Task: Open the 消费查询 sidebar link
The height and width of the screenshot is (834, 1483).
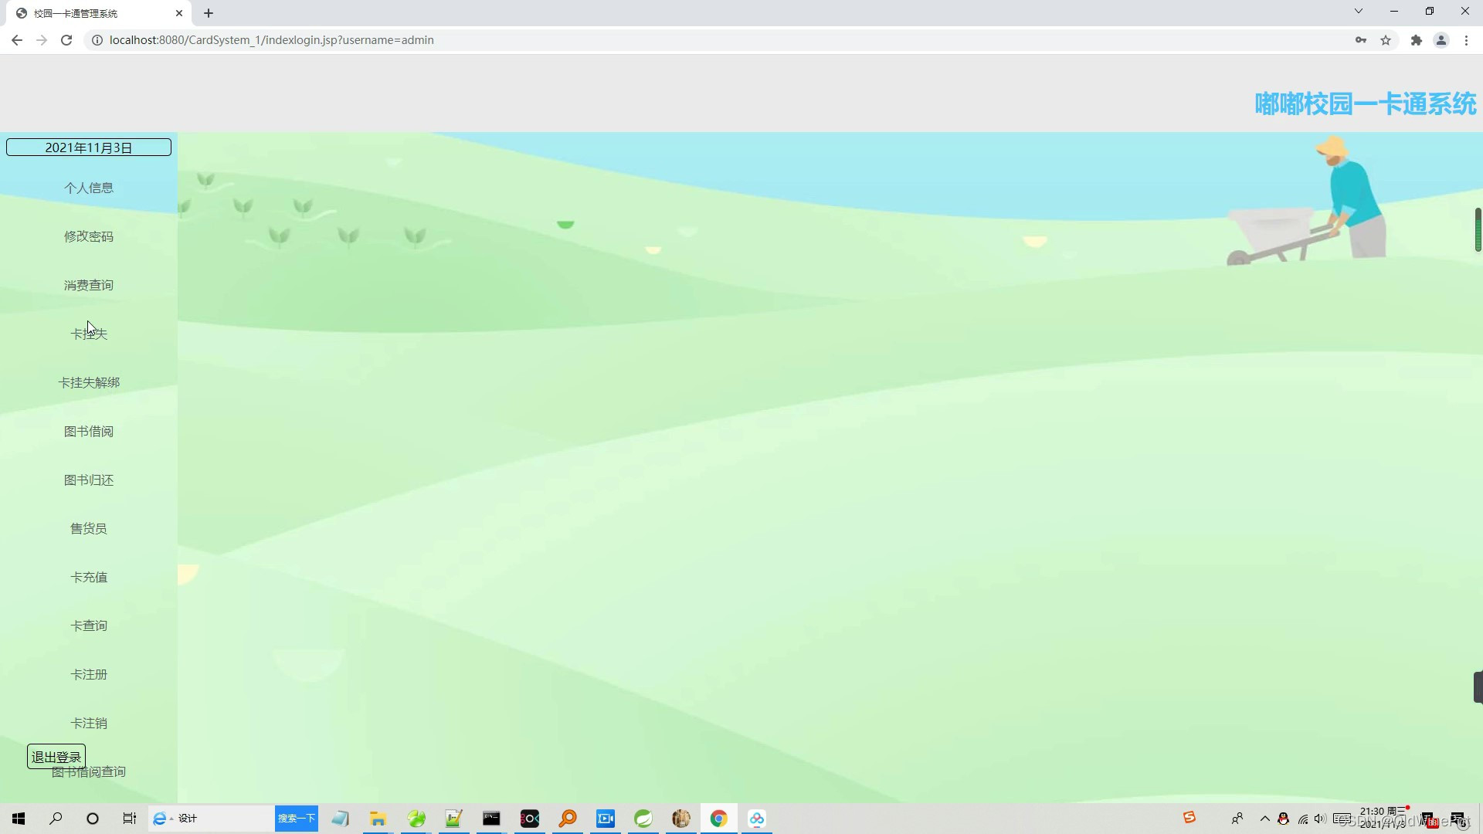Action: (x=89, y=285)
